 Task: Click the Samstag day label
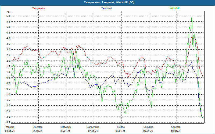148,127
